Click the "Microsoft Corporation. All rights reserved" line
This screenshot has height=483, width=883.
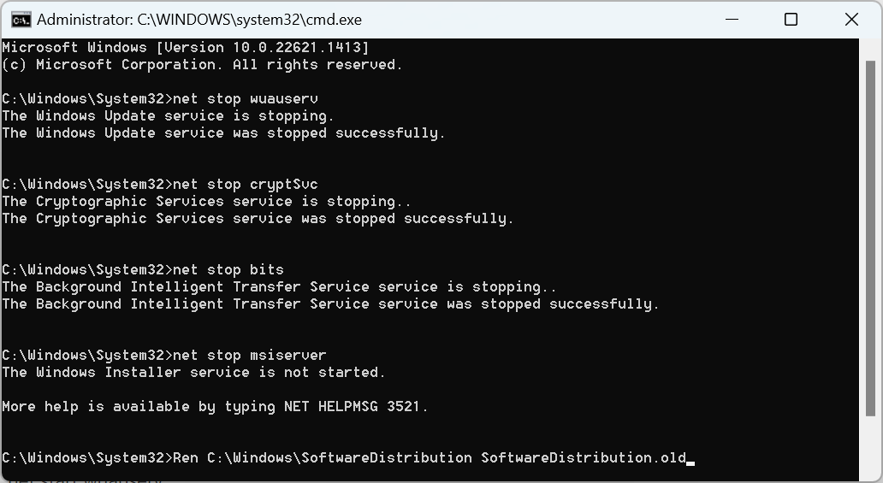tap(202, 65)
